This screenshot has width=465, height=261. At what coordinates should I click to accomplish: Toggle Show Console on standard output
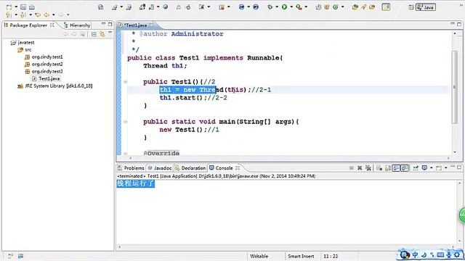coord(396,168)
